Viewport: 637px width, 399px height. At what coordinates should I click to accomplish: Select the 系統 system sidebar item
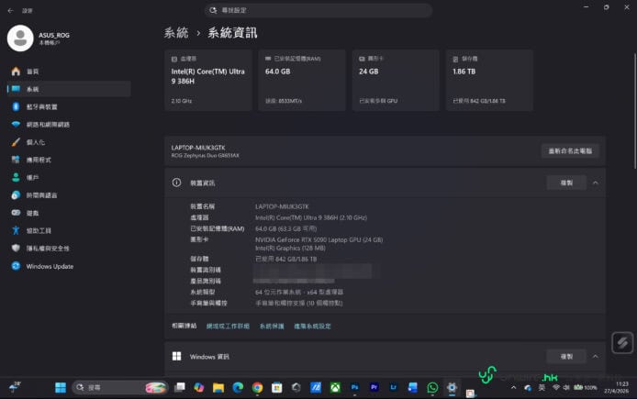click(69, 89)
